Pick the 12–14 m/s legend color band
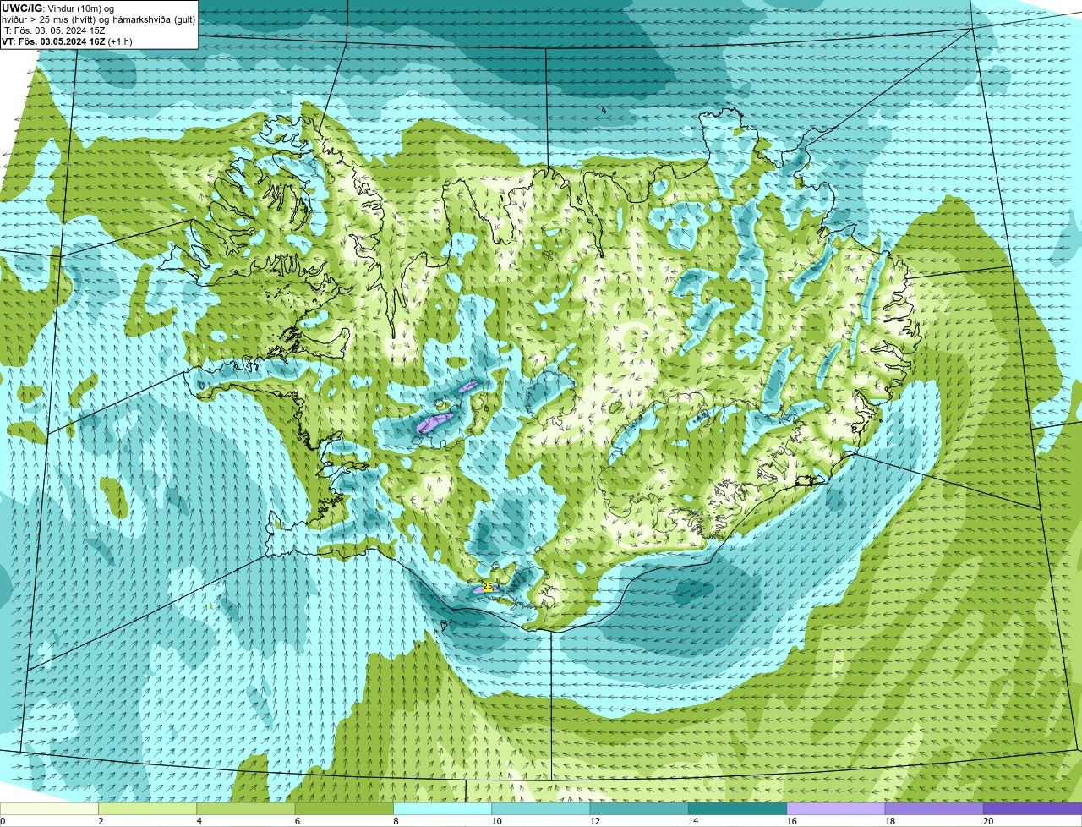The width and height of the screenshot is (1082, 827). pyautogui.click(x=639, y=808)
